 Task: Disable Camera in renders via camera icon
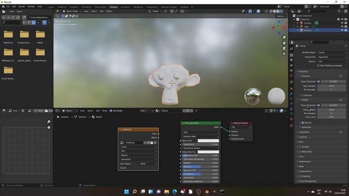(x=346, y=23)
